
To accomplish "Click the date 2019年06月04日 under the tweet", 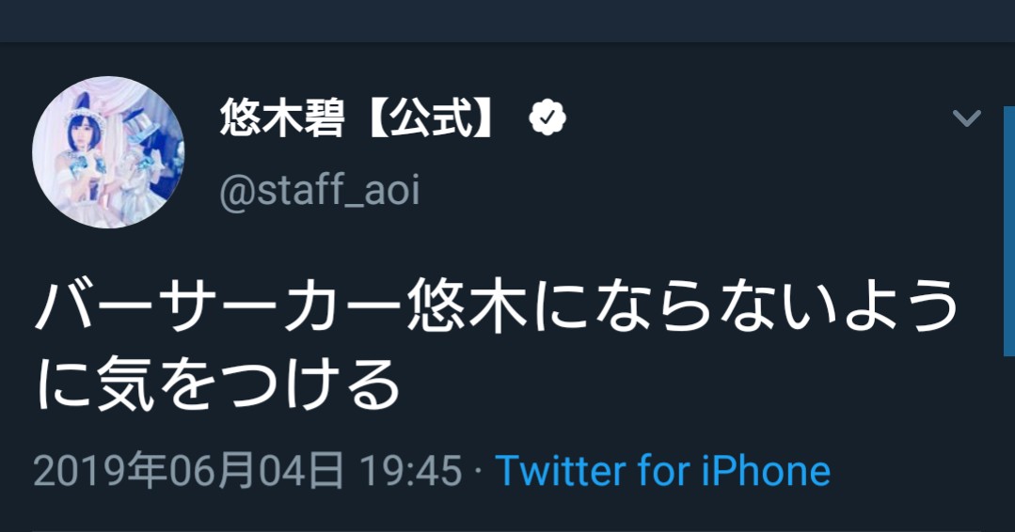I will (x=189, y=470).
